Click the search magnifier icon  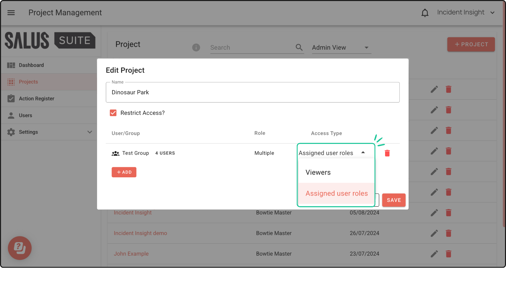pyautogui.click(x=299, y=47)
